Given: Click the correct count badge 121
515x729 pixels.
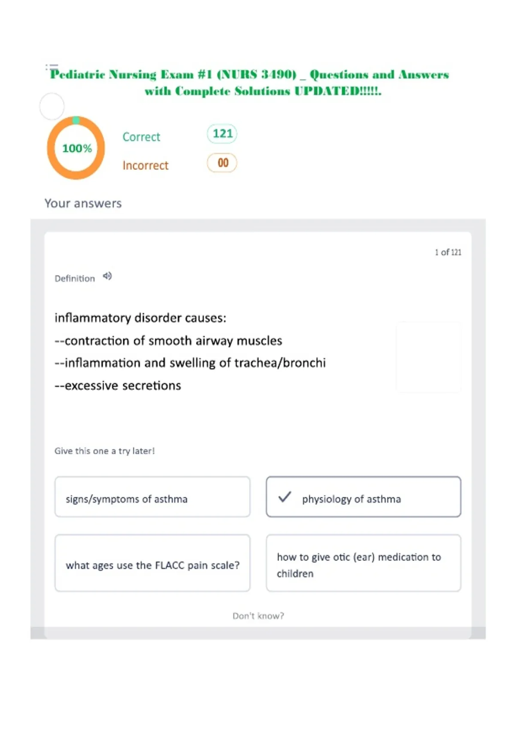Looking at the screenshot, I should click(222, 134).
